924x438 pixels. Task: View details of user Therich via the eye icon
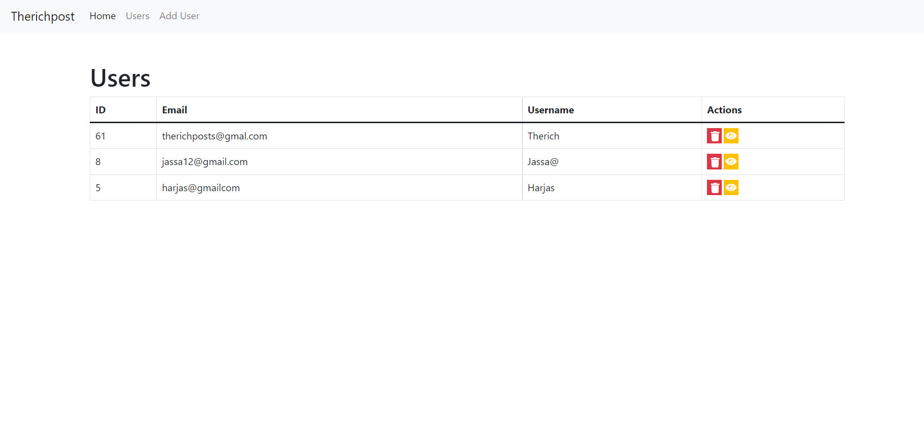731,136
